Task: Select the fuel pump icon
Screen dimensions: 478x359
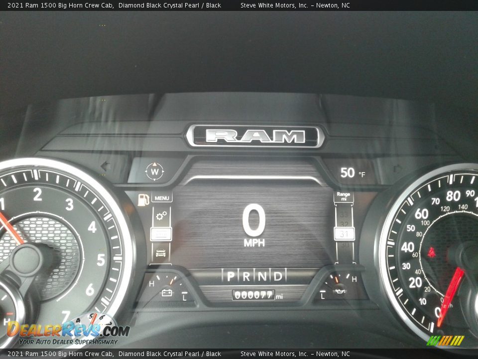Action: point(143,199)
